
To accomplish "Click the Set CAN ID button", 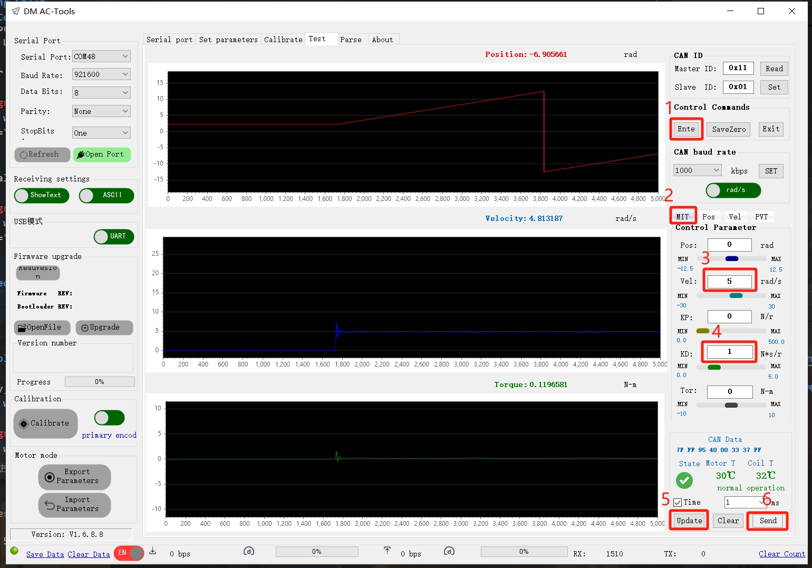I will [x=774, y=87].
